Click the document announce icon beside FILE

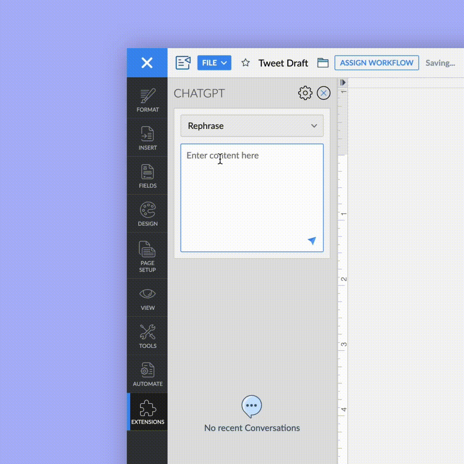tap(183, 63)
